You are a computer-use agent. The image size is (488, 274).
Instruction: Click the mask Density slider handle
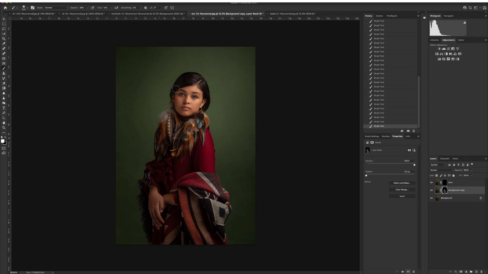414,164
